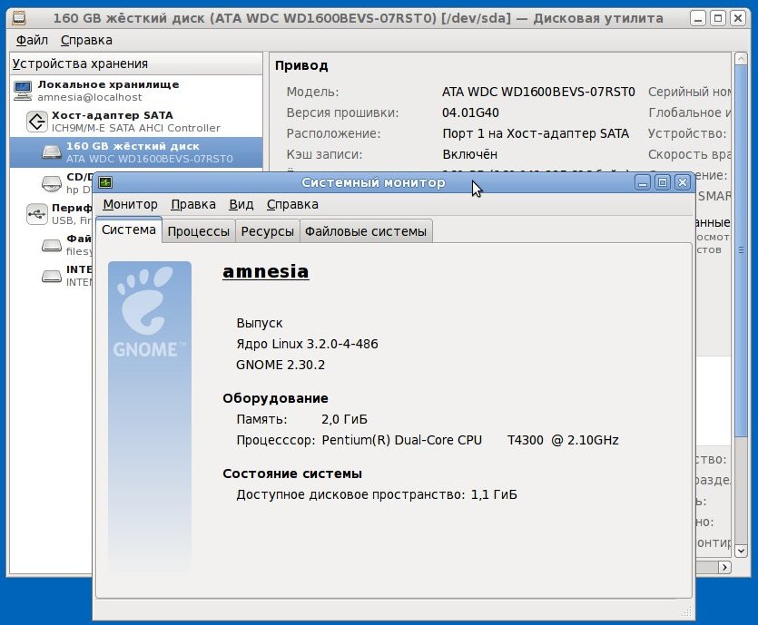Click the scroll down arrow in Disk Utility
The width and height of the screenshot is (758, 625).
741,550
